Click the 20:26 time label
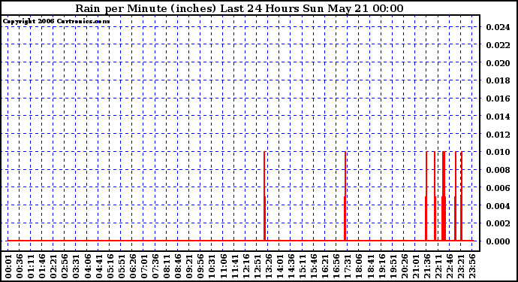 [404, 266]
